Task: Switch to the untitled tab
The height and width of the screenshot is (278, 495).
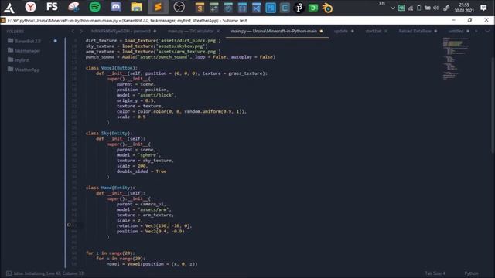Action: coord(456,31)
